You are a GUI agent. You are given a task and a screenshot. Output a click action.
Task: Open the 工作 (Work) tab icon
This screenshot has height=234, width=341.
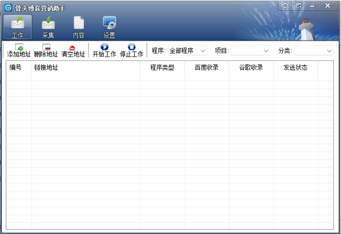17,27
